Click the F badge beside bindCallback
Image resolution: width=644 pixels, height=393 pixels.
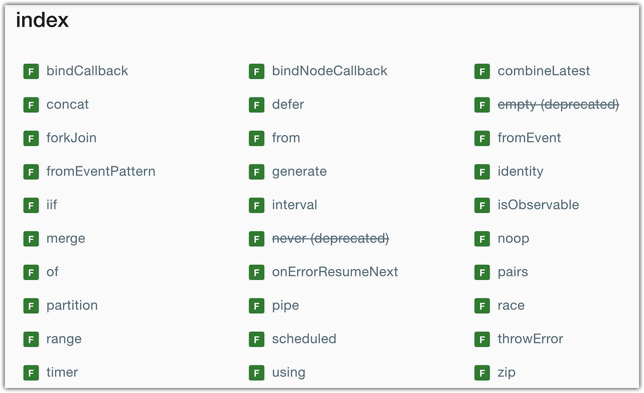point(31,71)
